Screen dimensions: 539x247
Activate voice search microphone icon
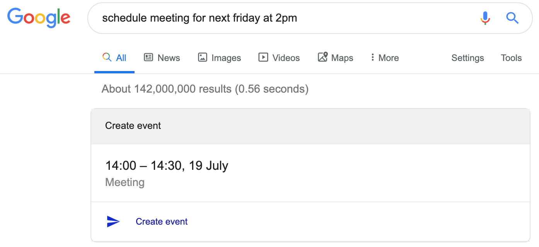tap(485, 18)
